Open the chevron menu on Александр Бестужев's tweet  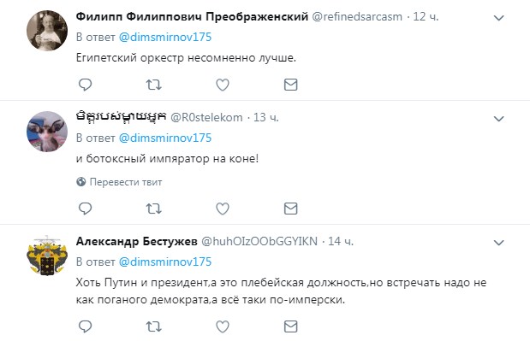(x=499, y=243)
